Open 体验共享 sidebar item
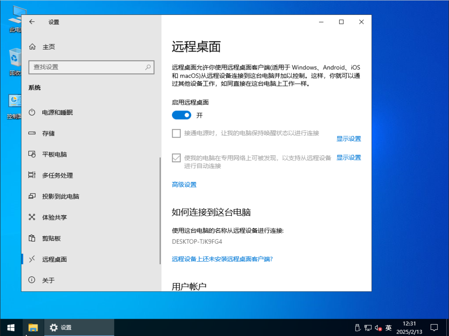The height and width of the screenshot is (336, 449). click(54, 217)
